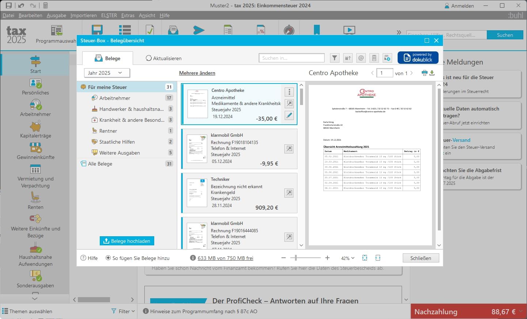The height and width of the screenshot is (319, 527).
Task: Click the Belege hochladen button
Action: click(x=127, y=241)
